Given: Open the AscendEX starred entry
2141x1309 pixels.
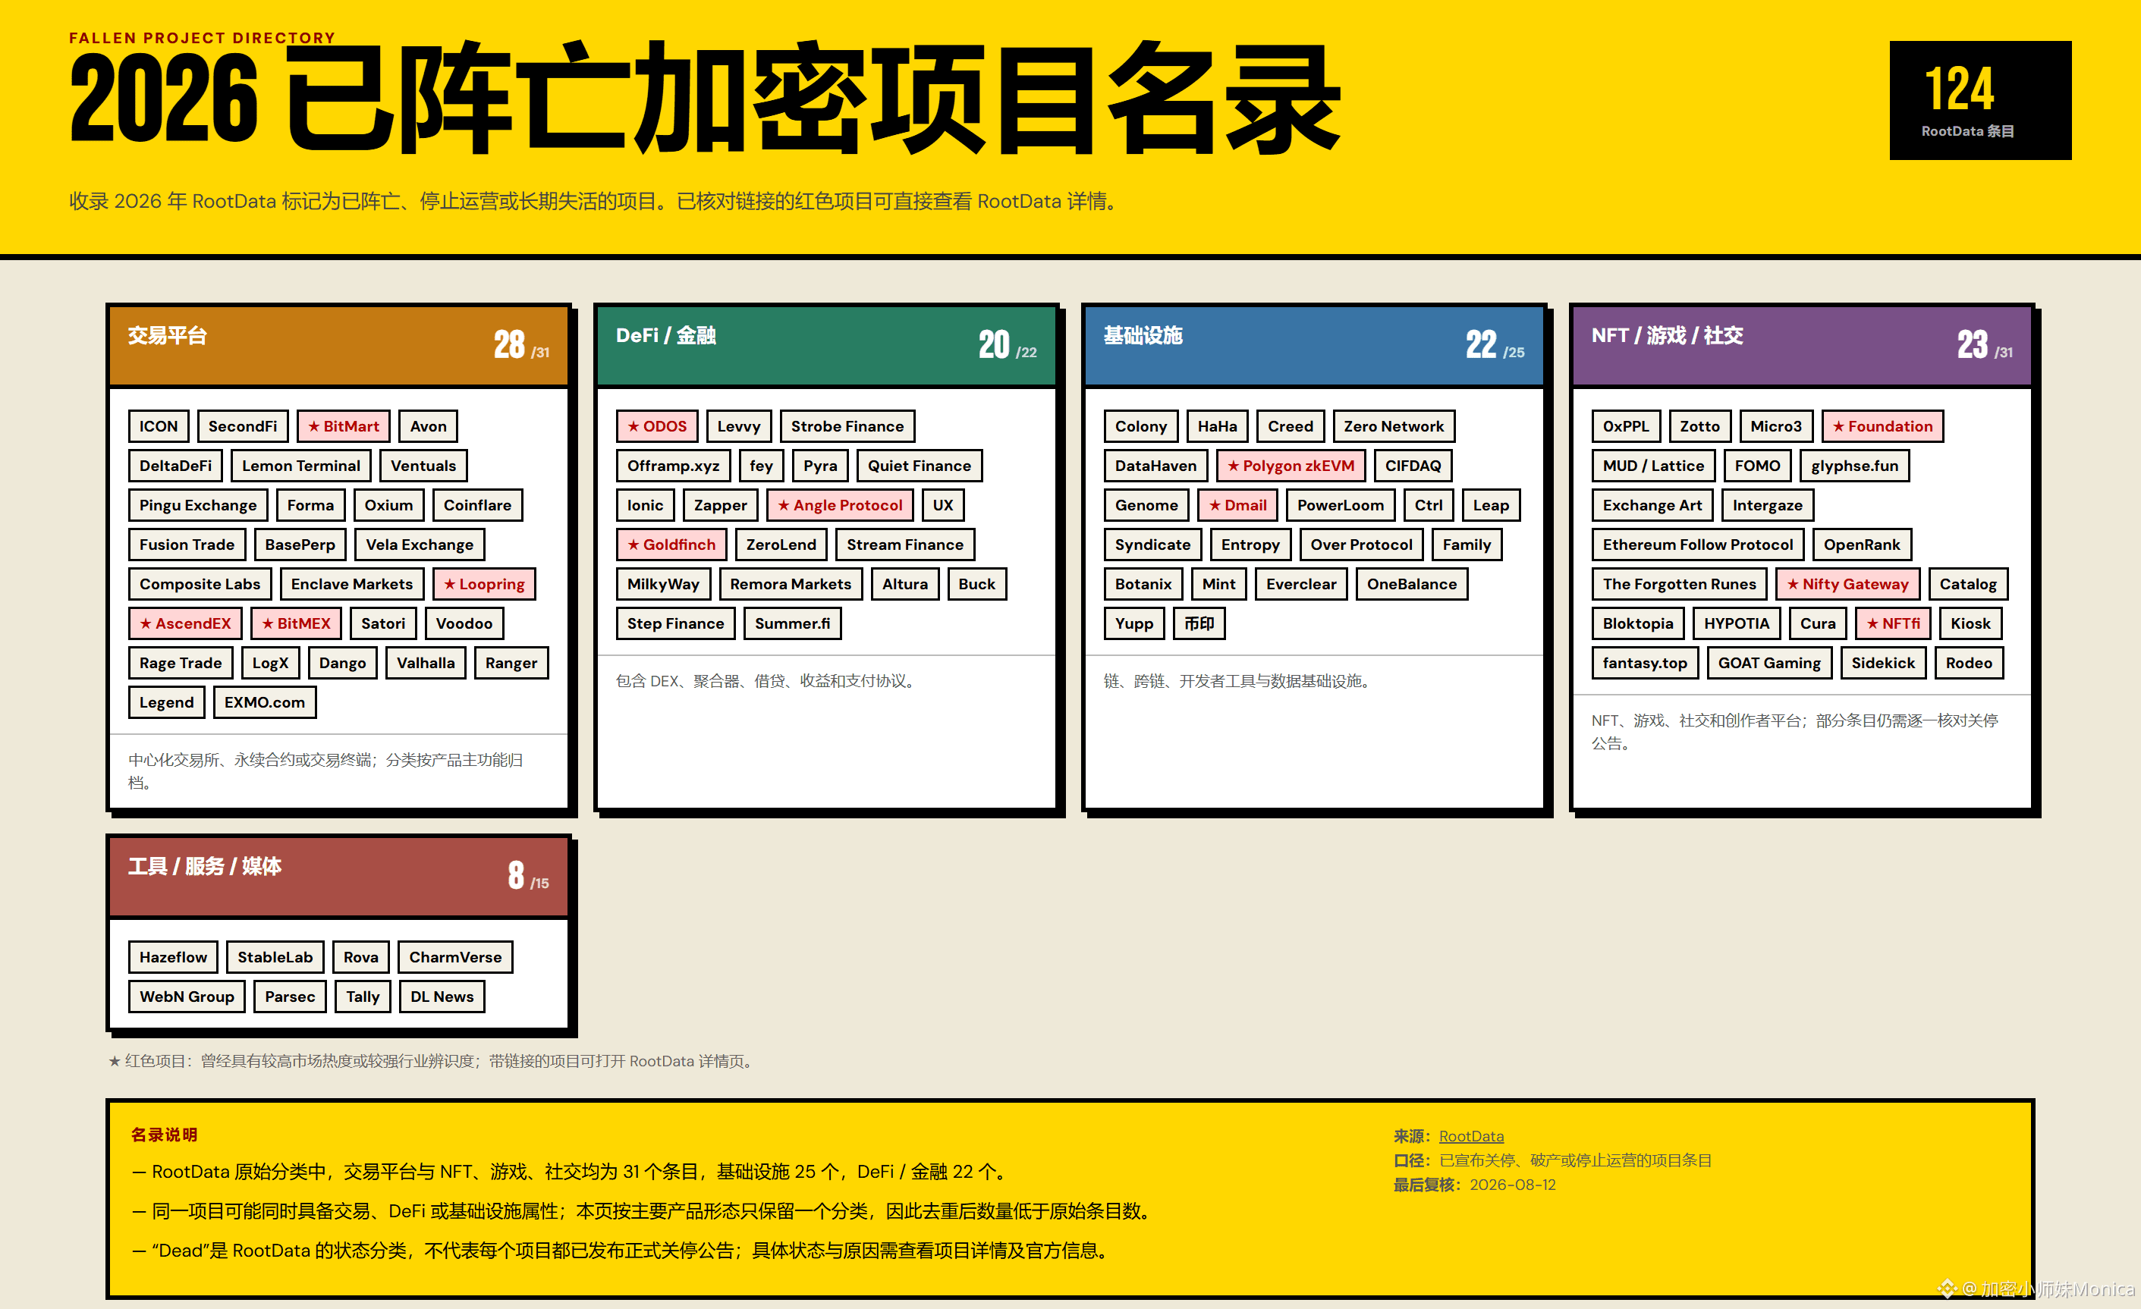Looking at the screenshot, I should (185, 623).
